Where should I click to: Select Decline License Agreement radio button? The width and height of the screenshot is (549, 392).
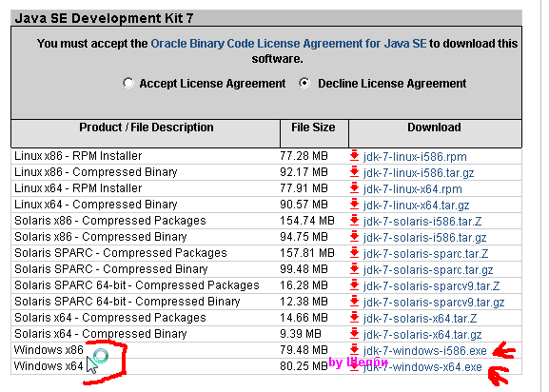click(304, 83)
